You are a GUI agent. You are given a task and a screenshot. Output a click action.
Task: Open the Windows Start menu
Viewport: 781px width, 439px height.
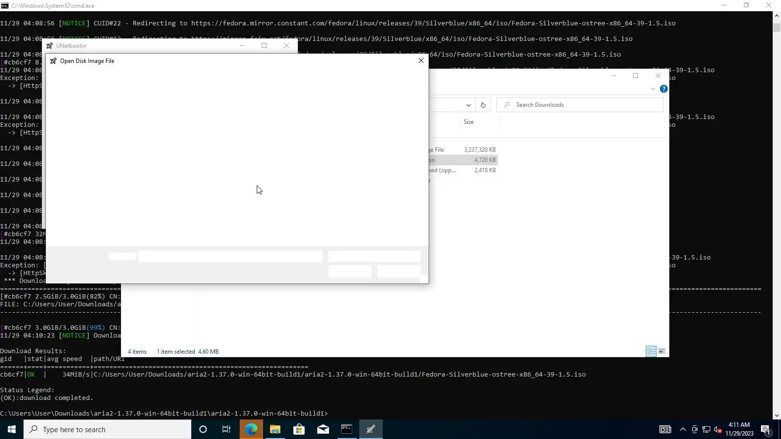click(x=12, y=429)
